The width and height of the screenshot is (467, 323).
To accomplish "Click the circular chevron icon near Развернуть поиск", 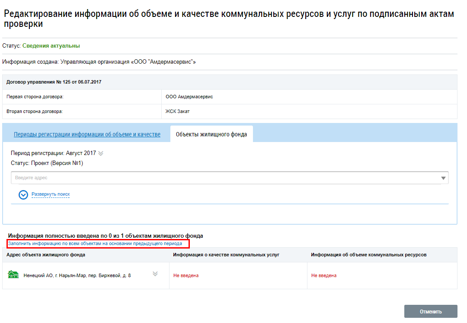I will [x=23, y=195].
